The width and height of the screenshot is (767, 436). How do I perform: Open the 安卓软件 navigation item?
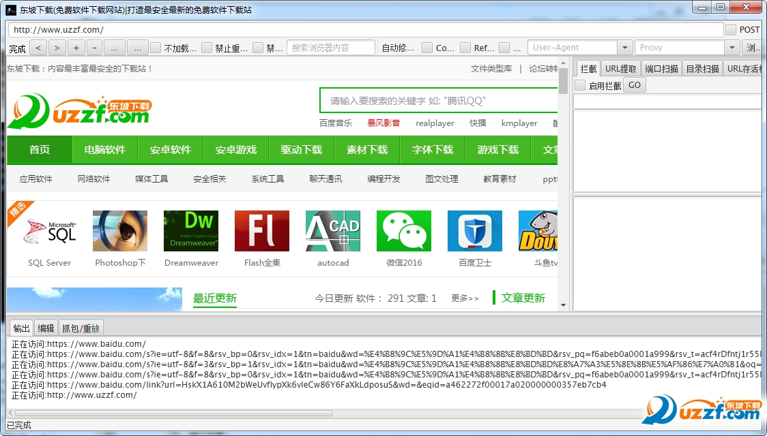171,150
